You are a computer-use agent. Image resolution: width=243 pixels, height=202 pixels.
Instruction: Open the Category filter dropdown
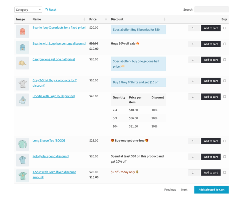(28, 9)
